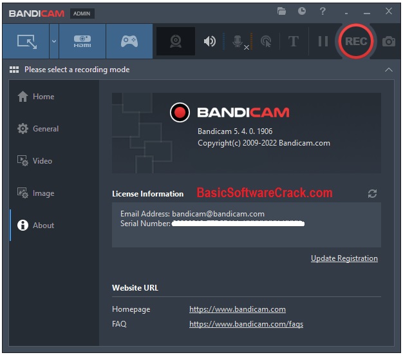Screen dimensions: 403x355
Task: Start recording with the REC button
Action: (x=356, y=41)
